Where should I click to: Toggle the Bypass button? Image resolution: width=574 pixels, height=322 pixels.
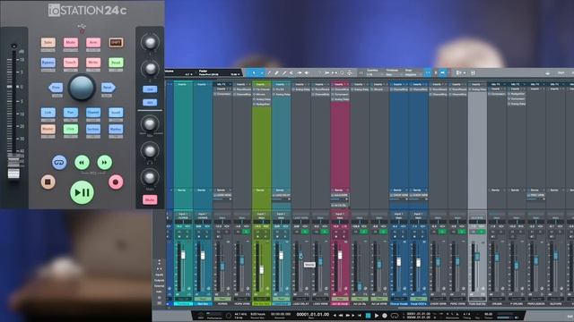(48, 63)
